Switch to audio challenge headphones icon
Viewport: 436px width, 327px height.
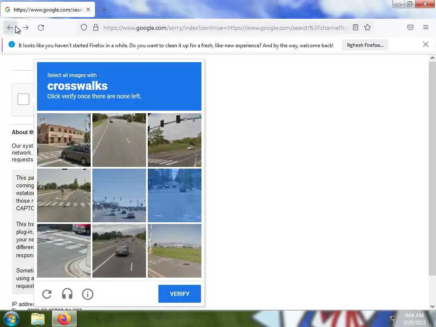(67, 294)
